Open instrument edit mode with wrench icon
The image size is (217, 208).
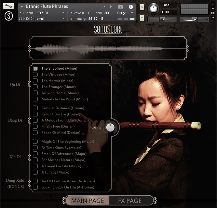tap(9, 6)
